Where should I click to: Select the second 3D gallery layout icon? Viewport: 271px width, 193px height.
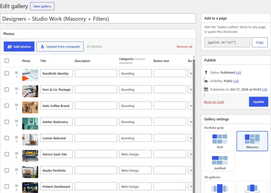coord(252,189)
